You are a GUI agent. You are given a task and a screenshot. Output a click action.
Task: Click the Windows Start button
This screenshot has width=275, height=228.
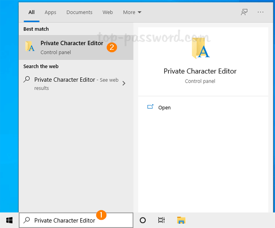coord(9,220)
